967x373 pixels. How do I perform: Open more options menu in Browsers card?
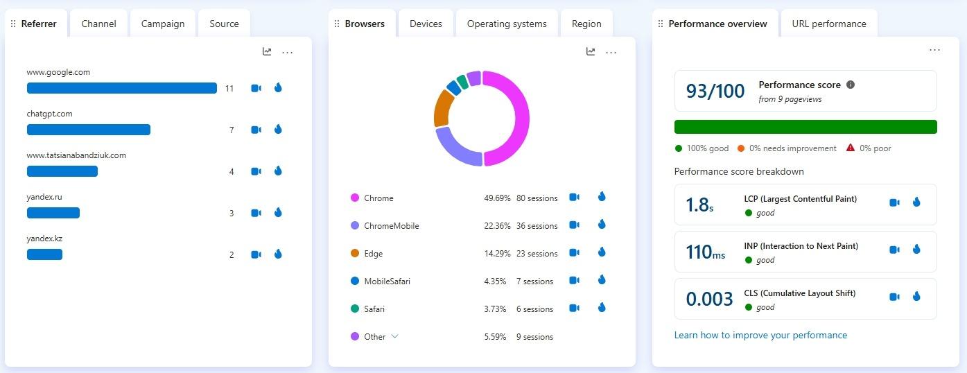pyautogui.click(x=611, y=52)
